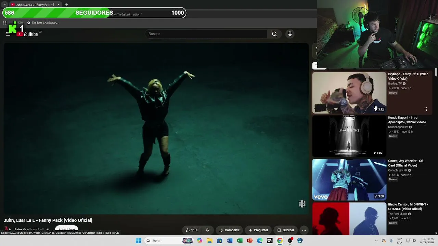Open OBS Studio from the taskbar
This screenshot has width=438, height=246.
[x=290, y=241]
